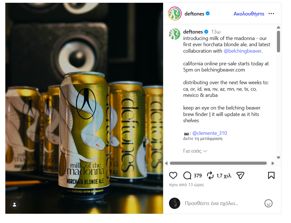This screenshot has height=223, width=291.
Task: Open the three-dot more options menu
Action: [x=271, y=14]
